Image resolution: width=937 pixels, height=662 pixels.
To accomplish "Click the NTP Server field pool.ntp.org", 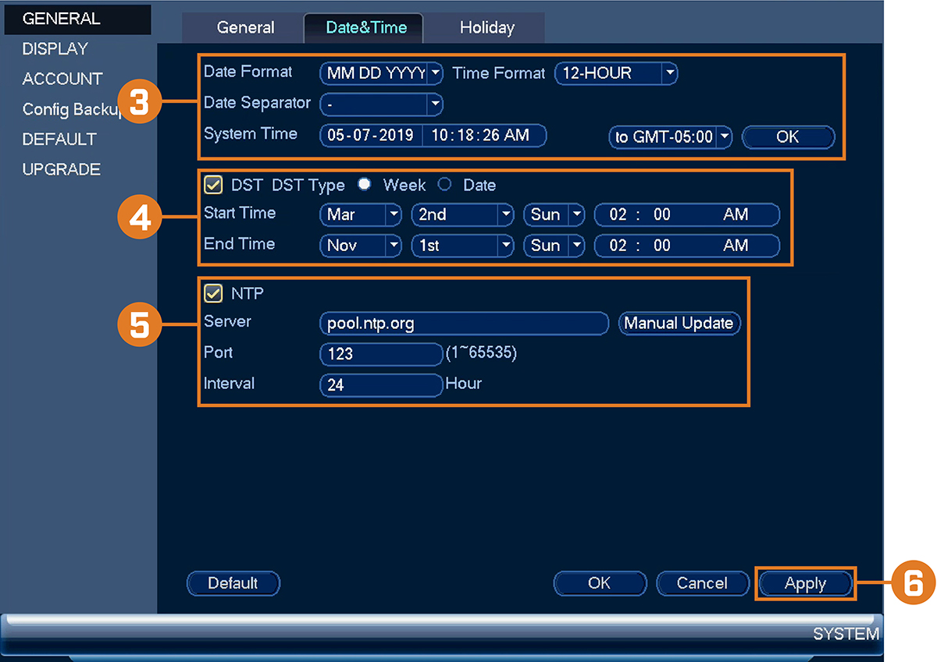I will [x=464, y=323].
